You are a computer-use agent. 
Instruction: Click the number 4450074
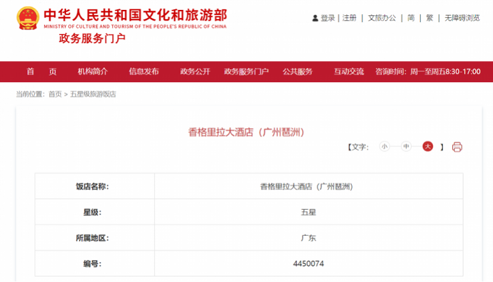[x=309, y=263]
